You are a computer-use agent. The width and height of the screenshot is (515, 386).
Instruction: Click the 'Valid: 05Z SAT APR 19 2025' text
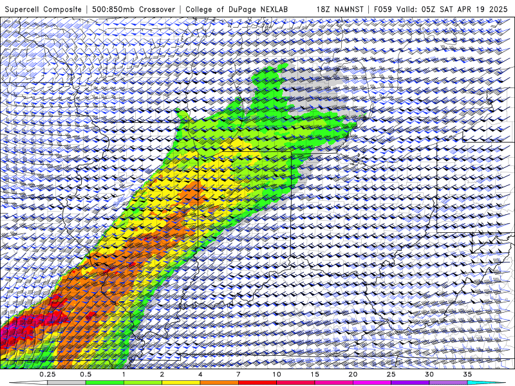453,9
